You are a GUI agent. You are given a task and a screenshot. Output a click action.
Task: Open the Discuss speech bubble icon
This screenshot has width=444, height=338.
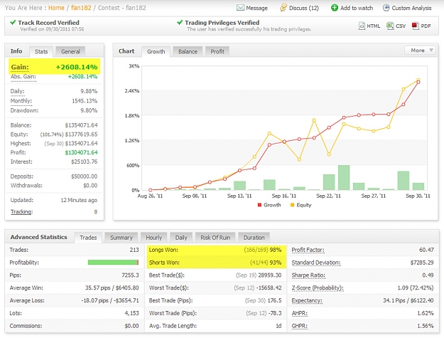[283, 8]
